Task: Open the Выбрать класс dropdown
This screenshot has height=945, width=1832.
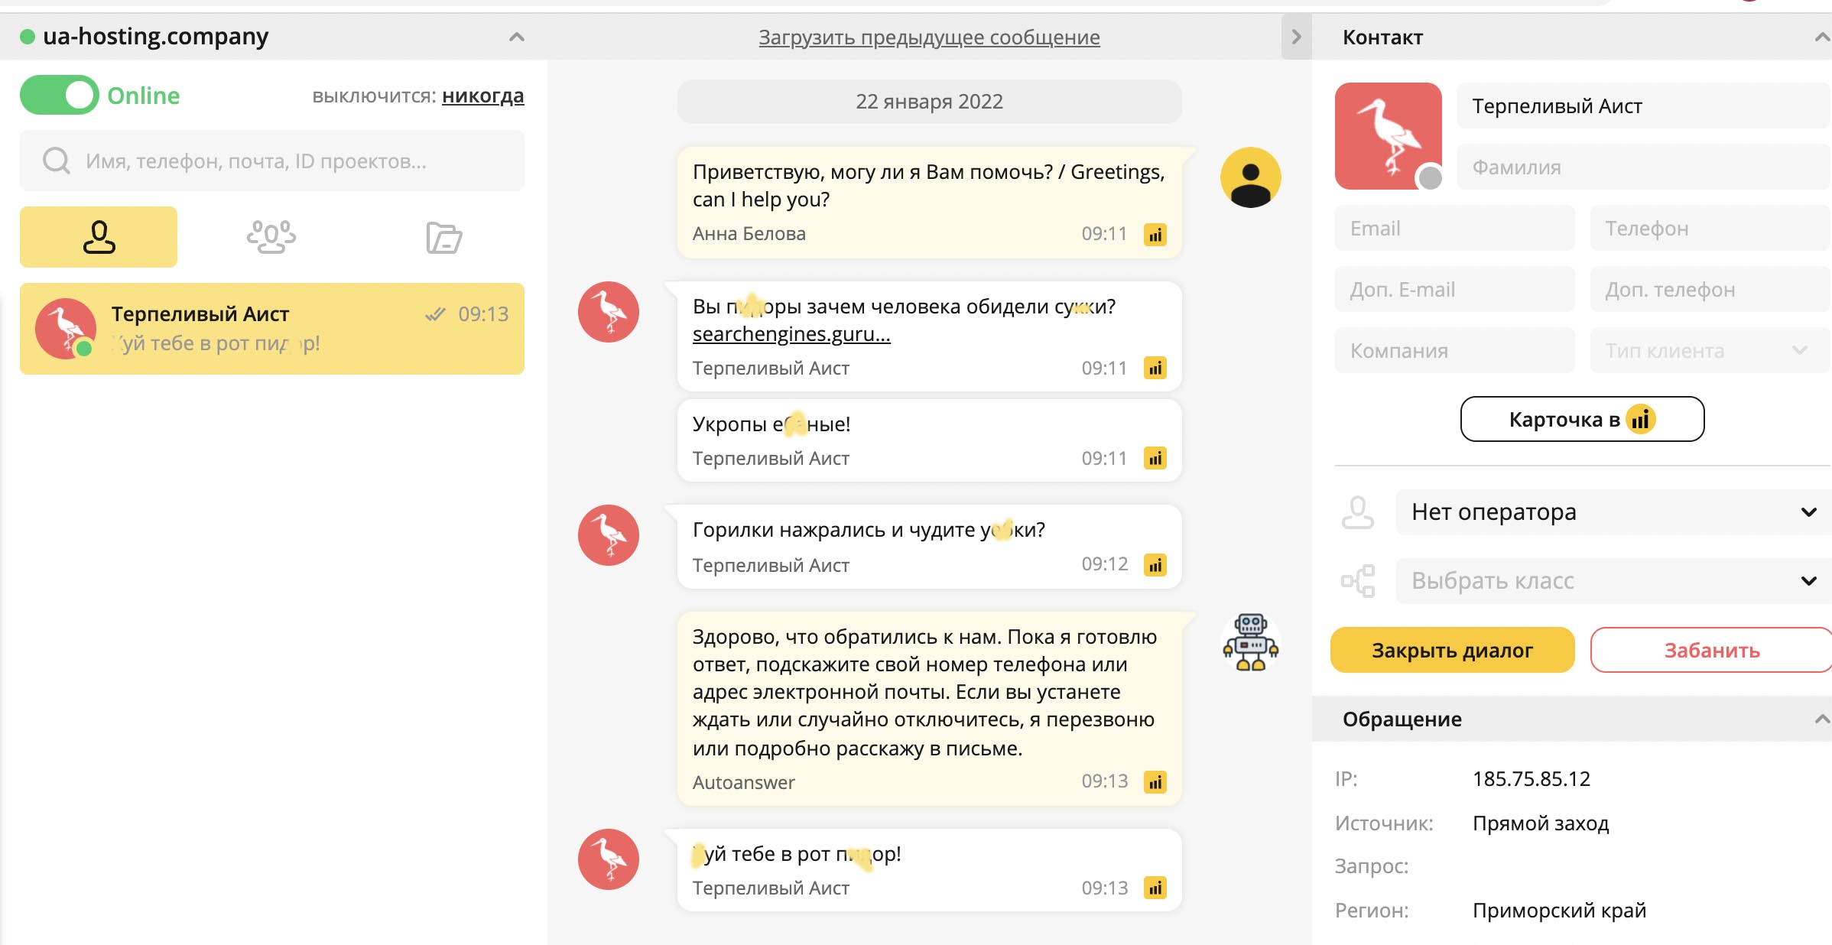Action: pyautogui.click(x=1613, y=580)
